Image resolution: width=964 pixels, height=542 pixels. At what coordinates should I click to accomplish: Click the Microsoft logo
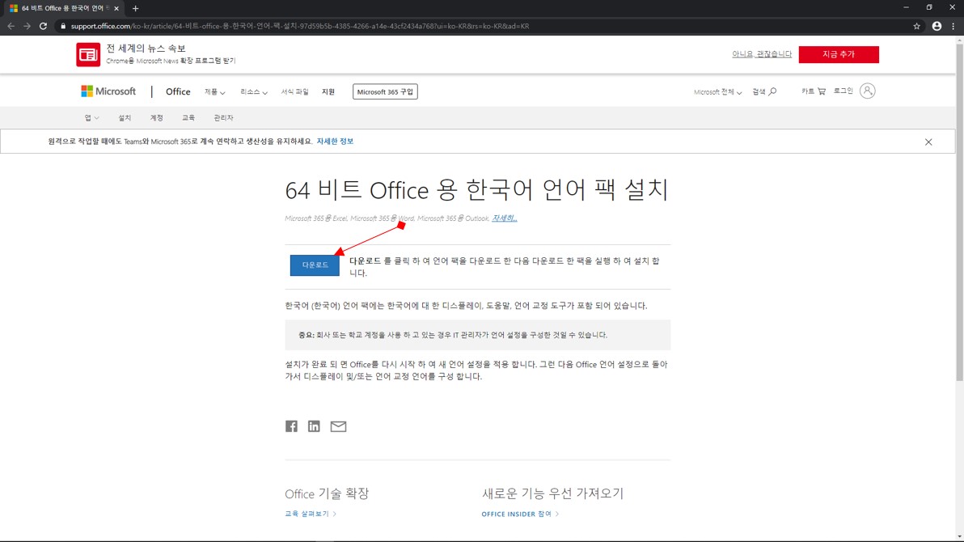[108, 91]
